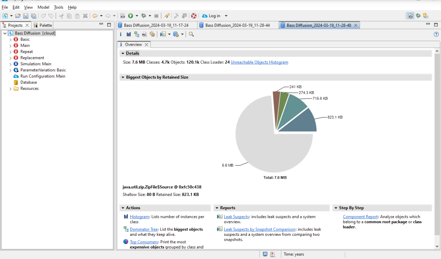Open the Histogram link under Actions
Image resolution: width=441 pixels, height=259 pixels.
click(139, 217)
